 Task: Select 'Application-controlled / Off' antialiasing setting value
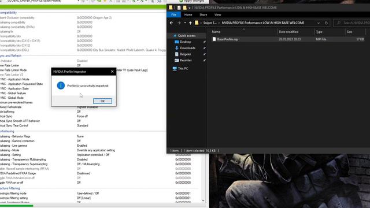pyautogui.click(x=93, y=155)
